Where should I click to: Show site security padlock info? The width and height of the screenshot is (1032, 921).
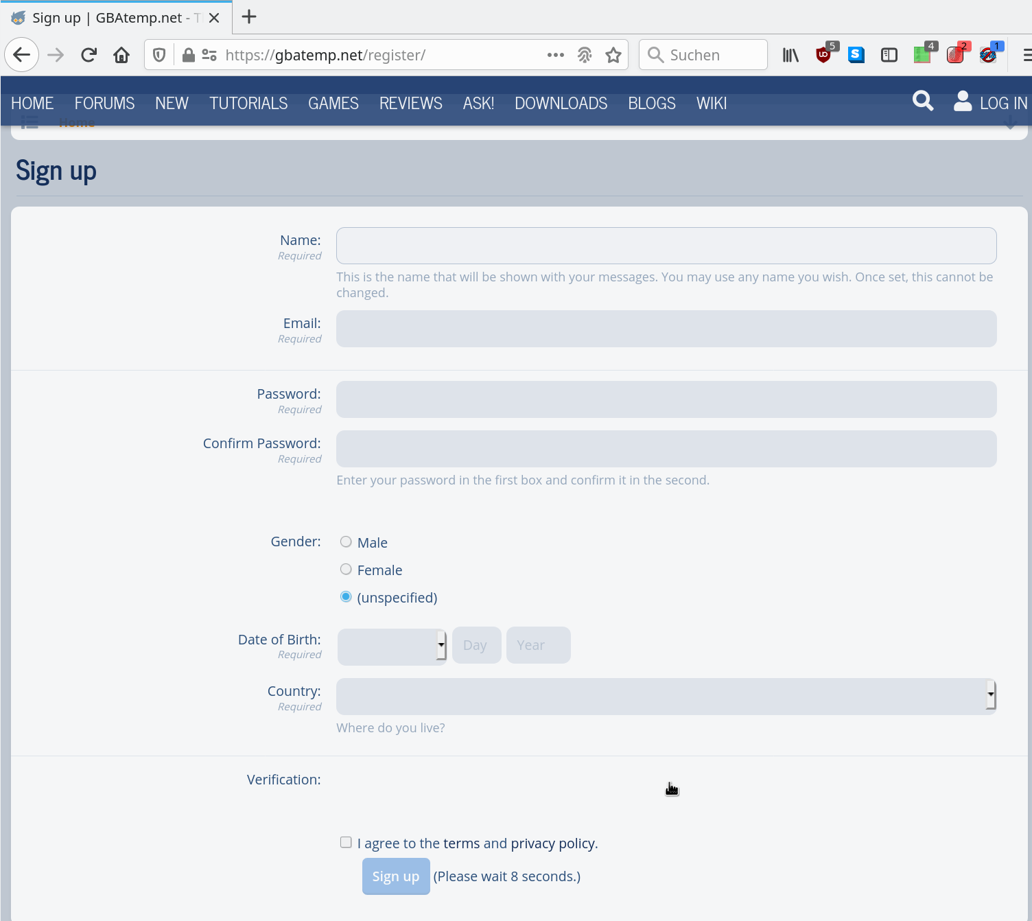(x=188, y=55)
